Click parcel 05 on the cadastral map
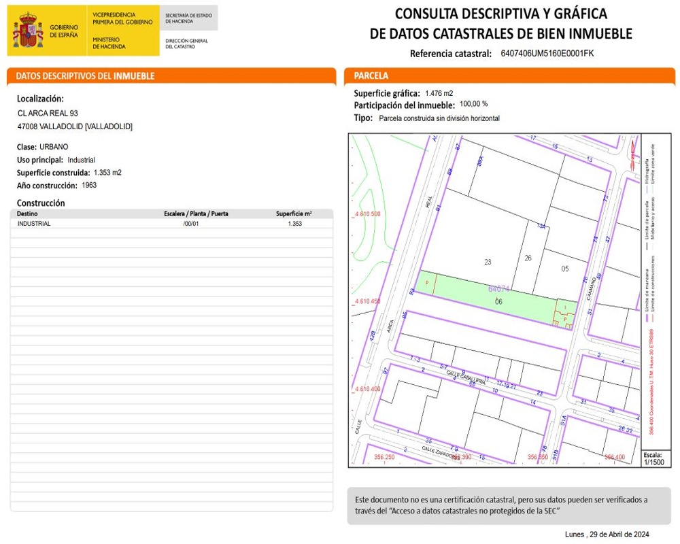680x544 pixels. (564, 269)
